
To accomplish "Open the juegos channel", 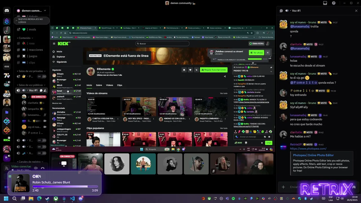I will 31,56.
